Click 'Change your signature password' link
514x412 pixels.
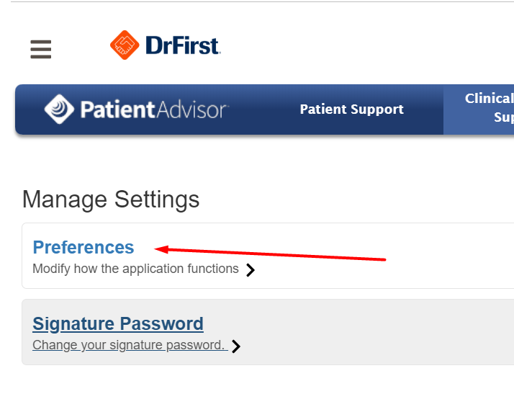pos(128,345)
